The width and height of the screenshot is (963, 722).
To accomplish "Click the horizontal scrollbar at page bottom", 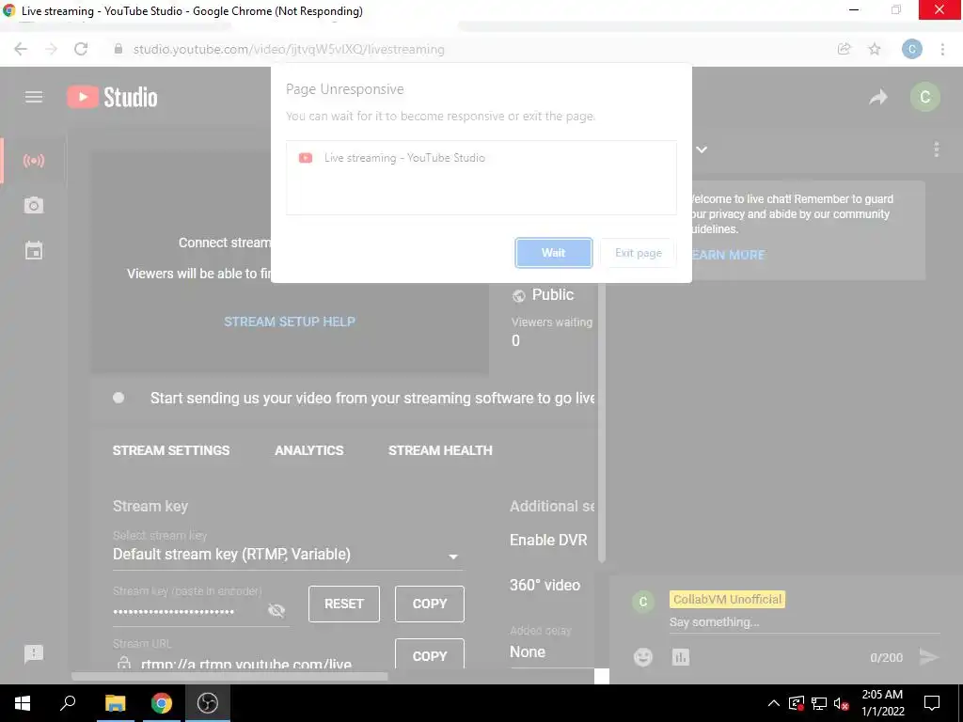I will 229,676.
